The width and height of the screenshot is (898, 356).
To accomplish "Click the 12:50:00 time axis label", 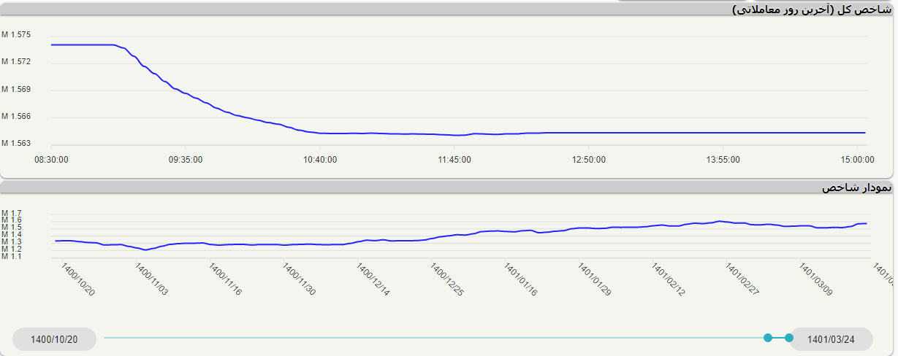I will (589, 159).
